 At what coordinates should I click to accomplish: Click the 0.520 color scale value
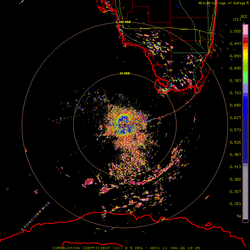(x=235, y=142)
